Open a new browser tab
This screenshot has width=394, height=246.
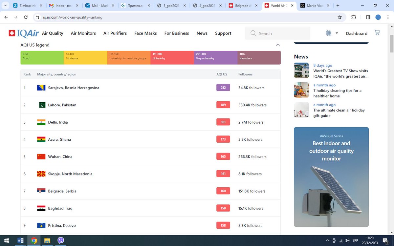click(338, 6)
